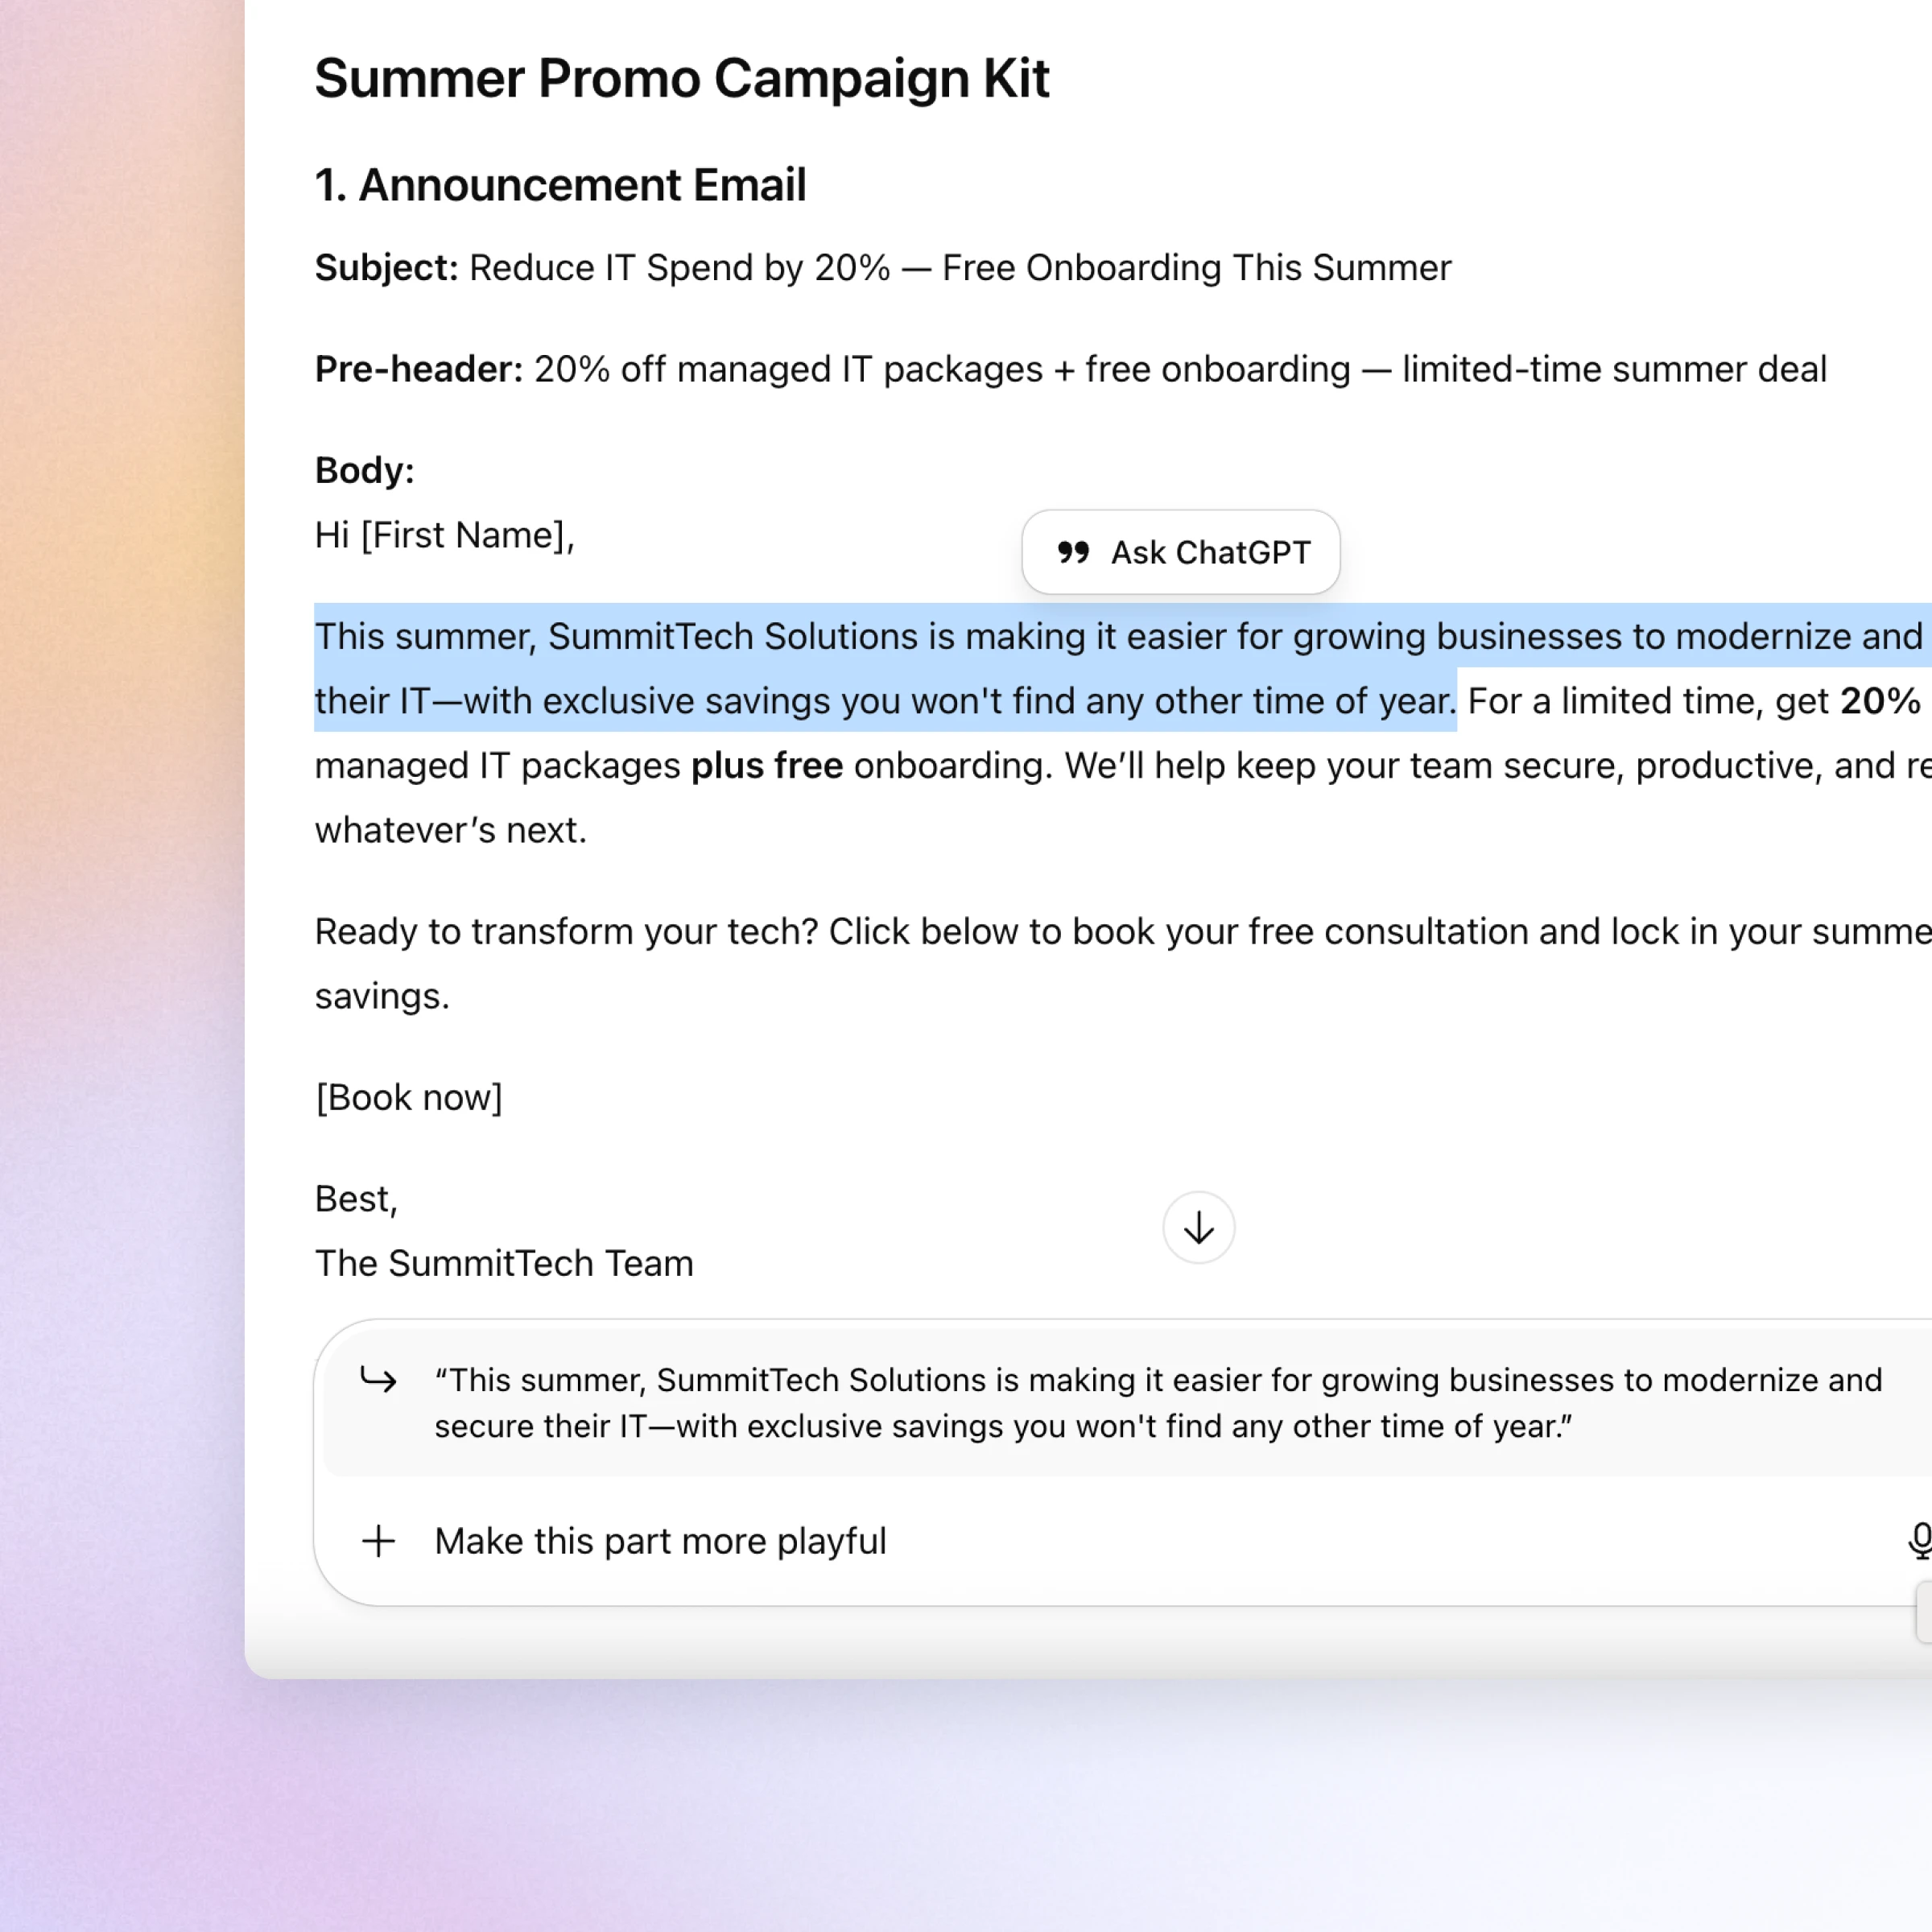This screenshot has height=1932, width=1932.
Task: Click the reply arrow icon in quoted snippet
Action: pyautogui.click(x=378, y=1381)
